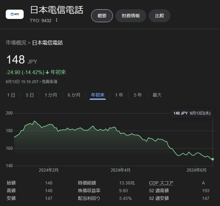
Task: Click the 日本電信電話 company title
Action: 57,10
